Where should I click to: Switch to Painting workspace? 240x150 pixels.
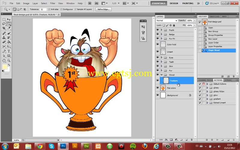(188, 3)
